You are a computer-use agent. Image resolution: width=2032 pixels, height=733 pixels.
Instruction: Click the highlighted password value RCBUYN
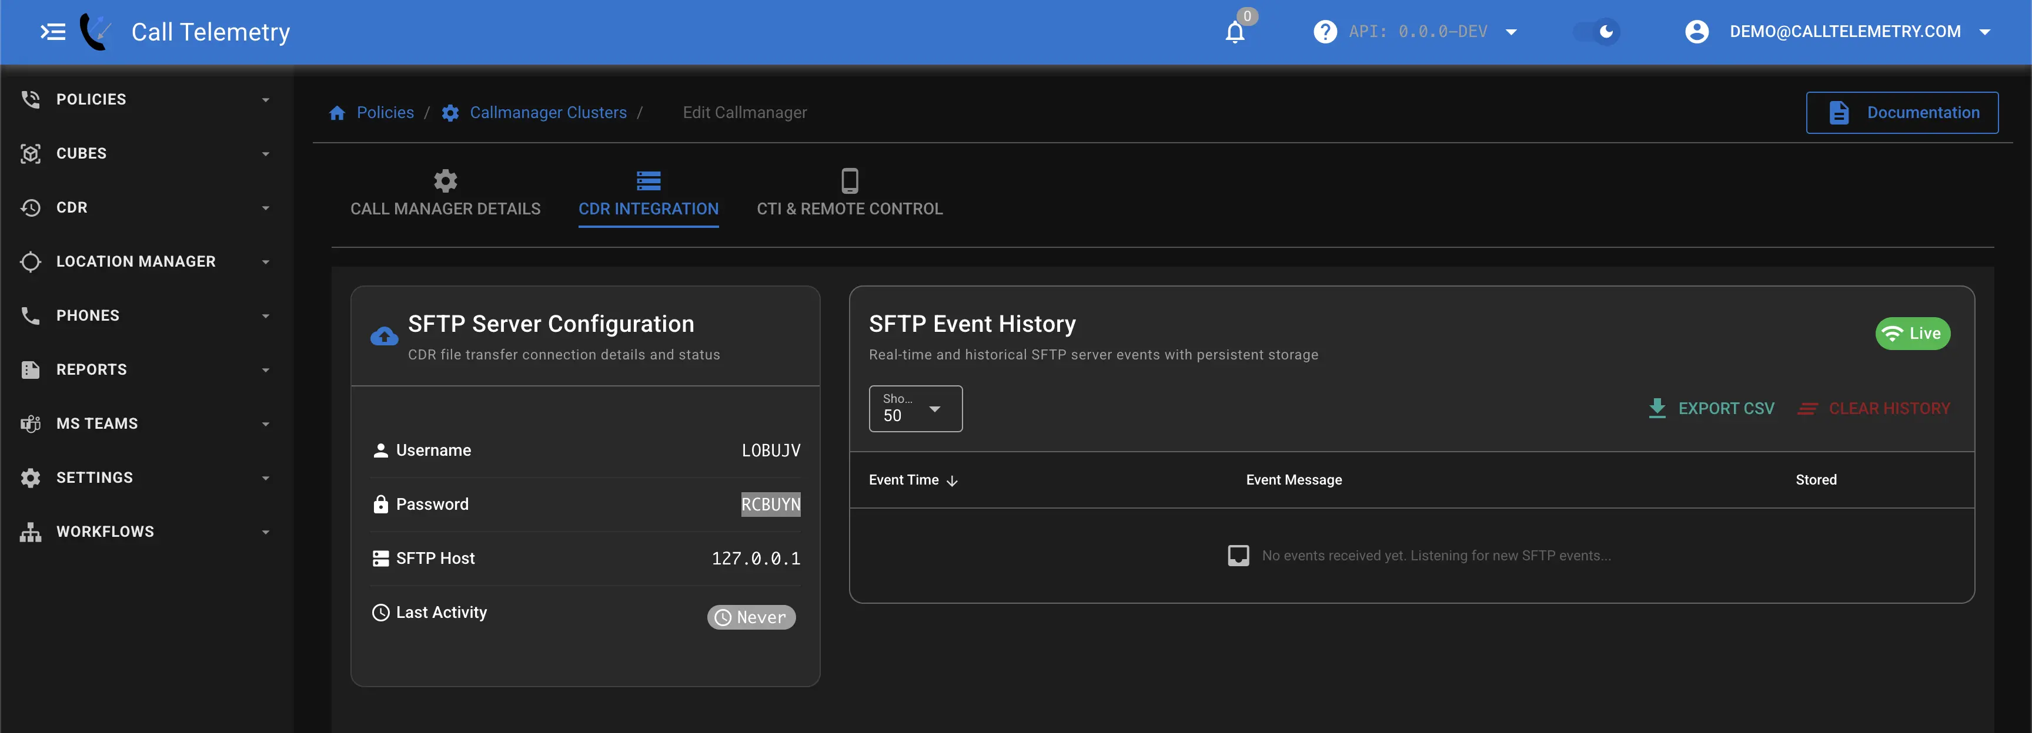pyautogui.click(x=770, y=505)
